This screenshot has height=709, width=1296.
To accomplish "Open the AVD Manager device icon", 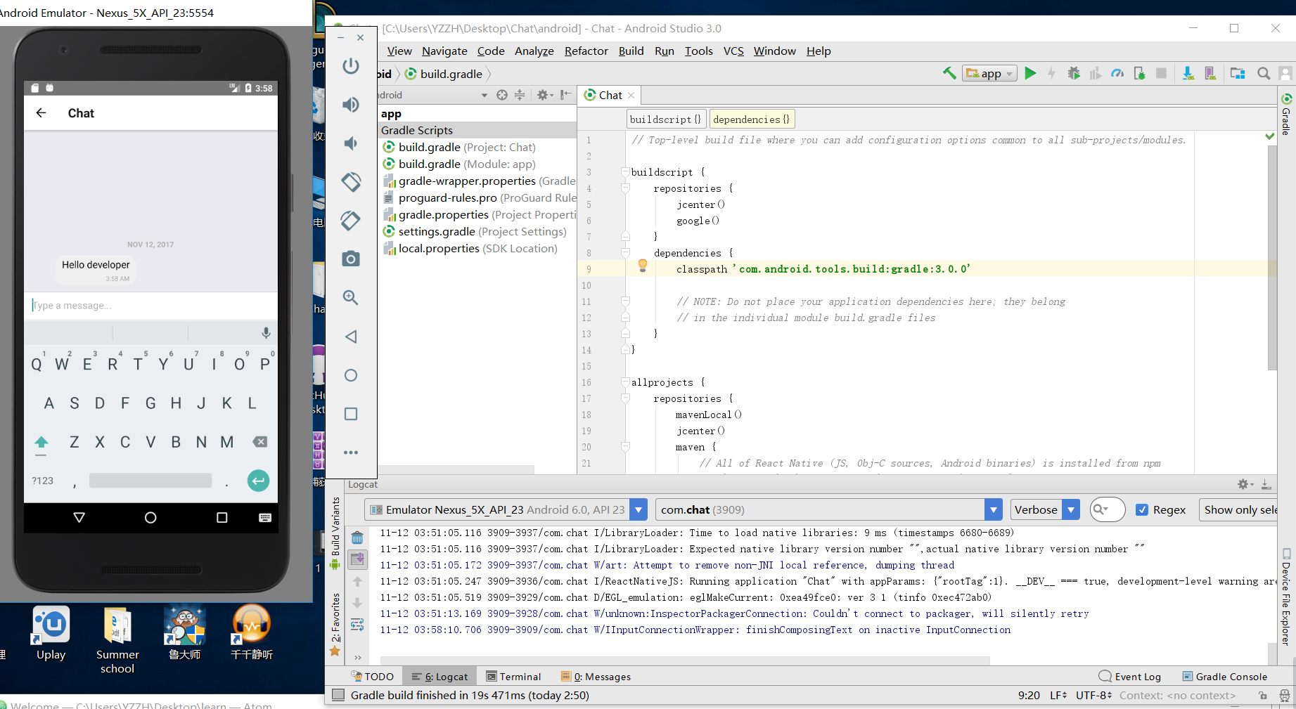I will pos(1210,73).
